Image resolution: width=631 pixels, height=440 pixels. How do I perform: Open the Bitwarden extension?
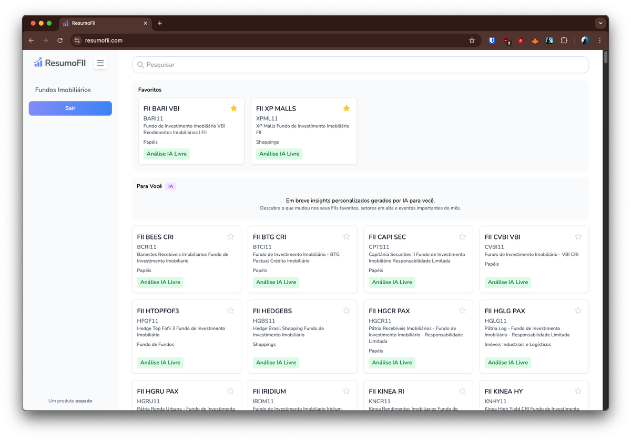tap(492, 41)
